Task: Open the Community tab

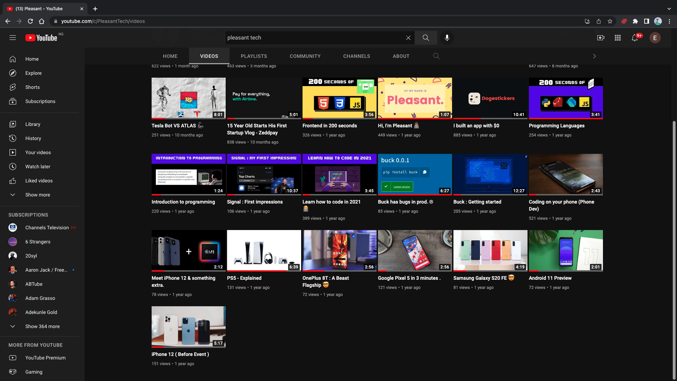Action: tap(305, 56)
